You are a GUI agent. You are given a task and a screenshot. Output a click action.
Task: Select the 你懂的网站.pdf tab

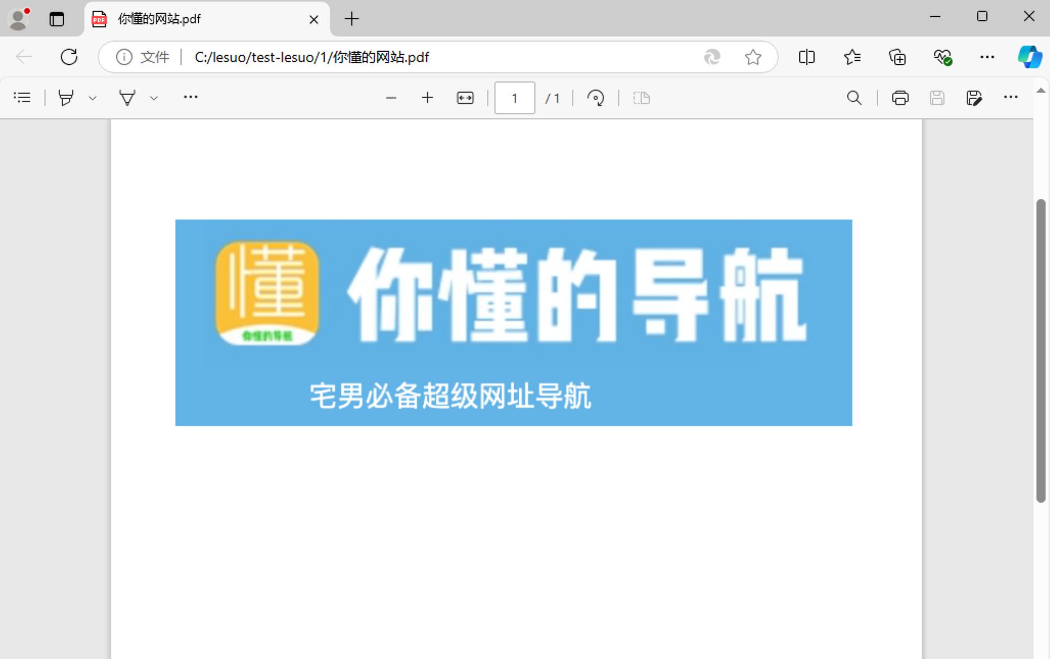click(x=207, y=19)
